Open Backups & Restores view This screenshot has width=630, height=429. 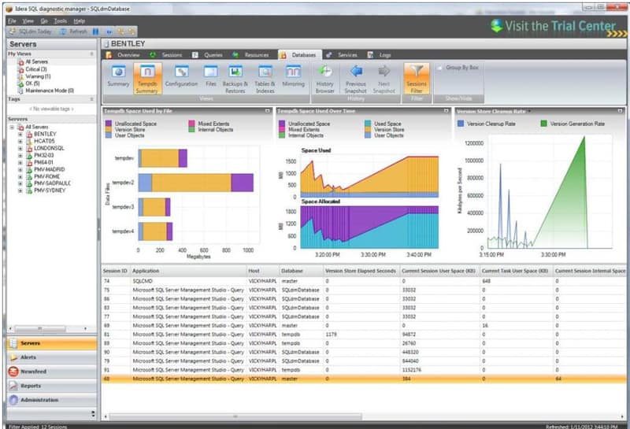click(235, 79)
